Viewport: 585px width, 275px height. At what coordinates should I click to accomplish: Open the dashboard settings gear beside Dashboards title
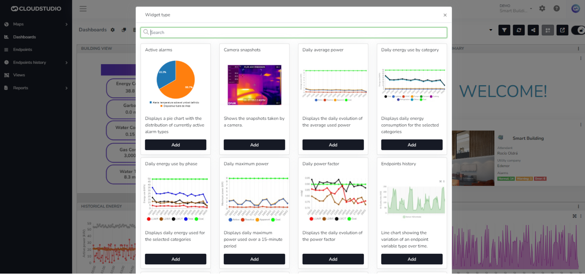click(x=113, y=30)
